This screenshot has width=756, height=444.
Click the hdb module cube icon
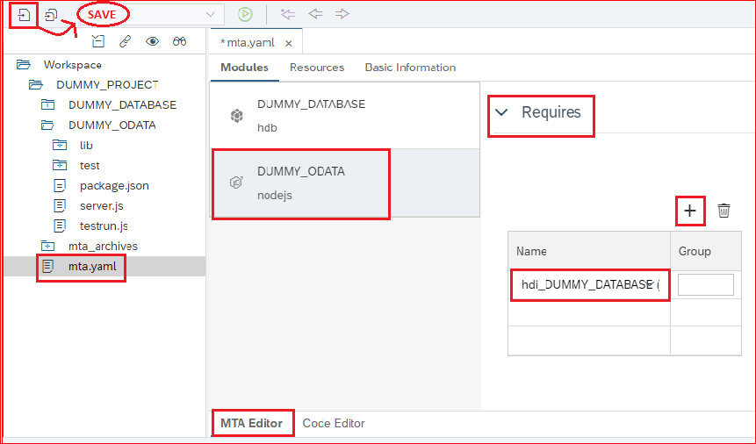237,116
